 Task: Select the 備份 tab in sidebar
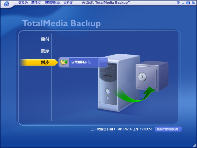tap(45, 39)
